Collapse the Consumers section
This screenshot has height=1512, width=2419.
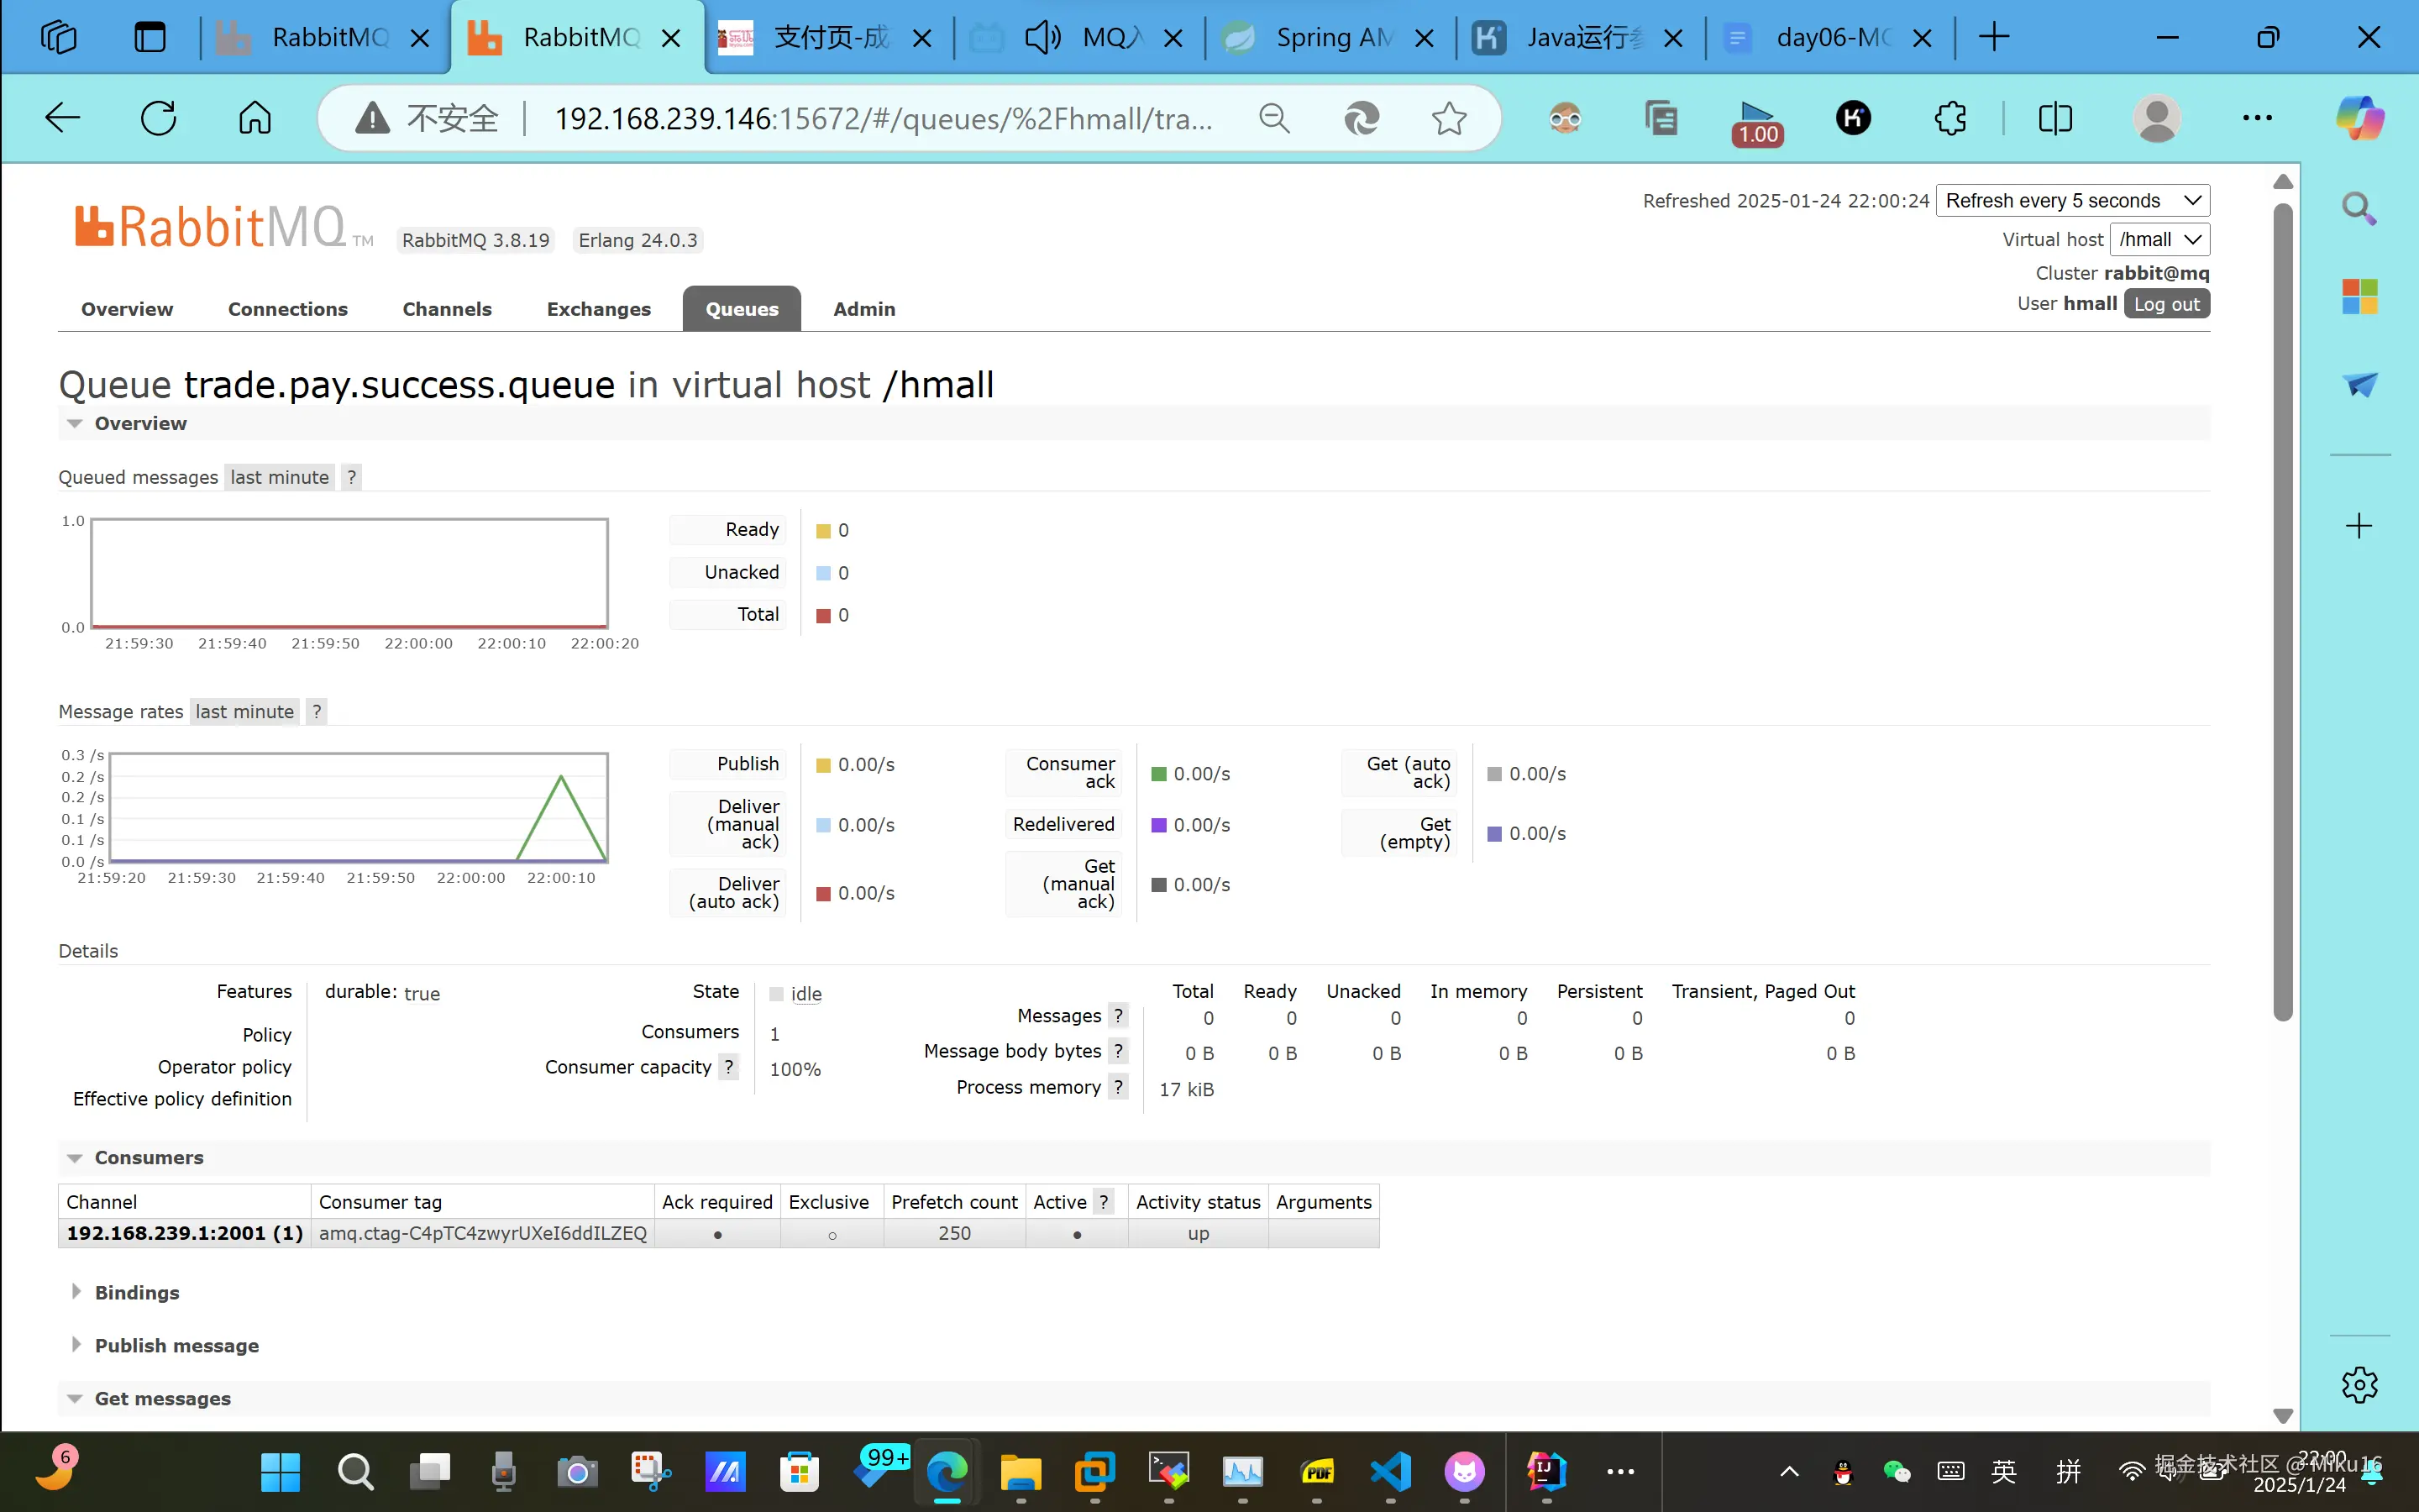148,1157
